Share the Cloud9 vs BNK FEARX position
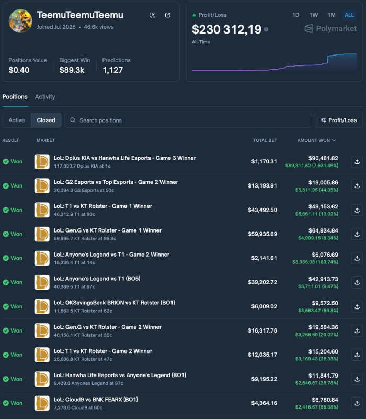Image resolution: width=366 pixels, height=419 pixels. [x=357, y=403]
